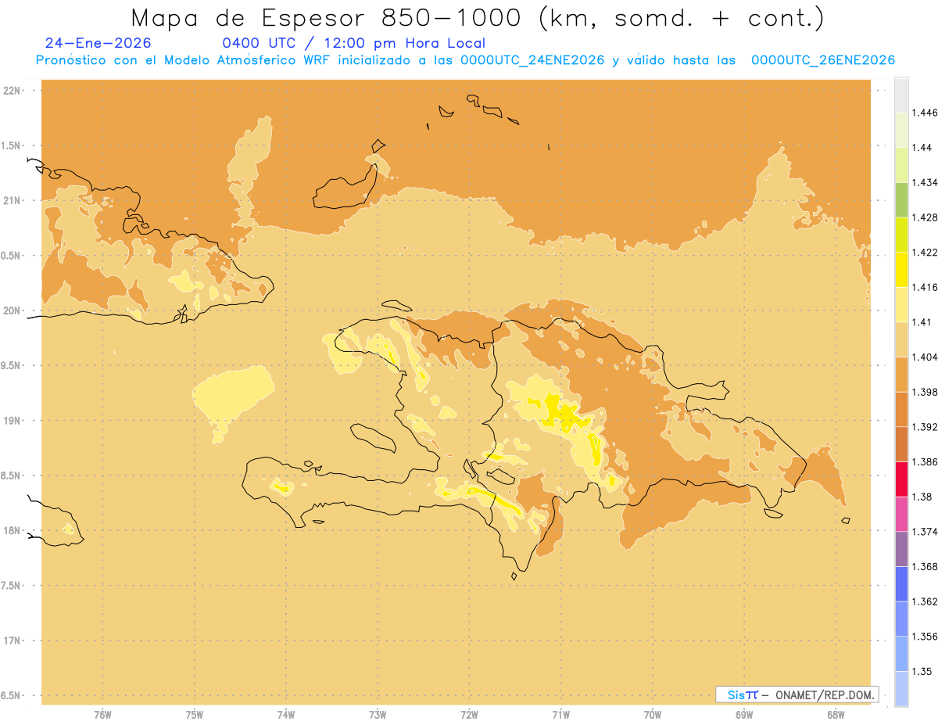This screenshot has height=725, width=938.
Task: Pick the light blue swatch between 1.35 and 1.356
Action: coord(901,654)
